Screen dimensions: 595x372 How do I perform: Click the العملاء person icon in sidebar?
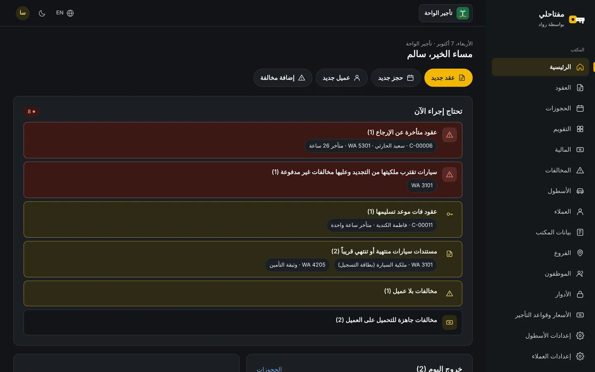pos(580,212)
